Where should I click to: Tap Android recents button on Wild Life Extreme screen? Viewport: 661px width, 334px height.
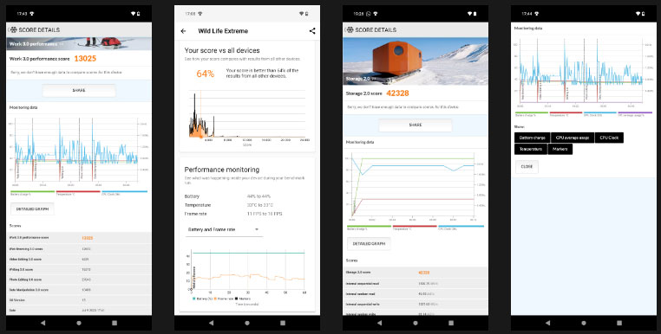click(283, 323)
